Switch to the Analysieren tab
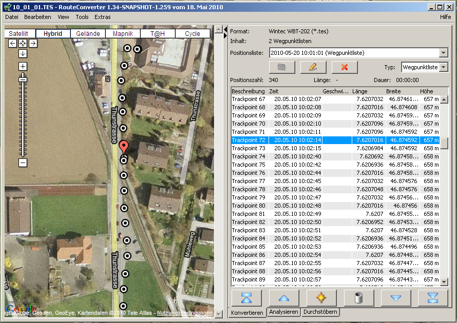Viewport: 457px width, 323px height. [x=283, y=312]
